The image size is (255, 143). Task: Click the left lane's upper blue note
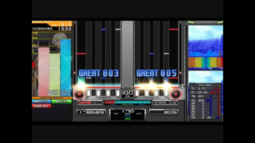103,29
